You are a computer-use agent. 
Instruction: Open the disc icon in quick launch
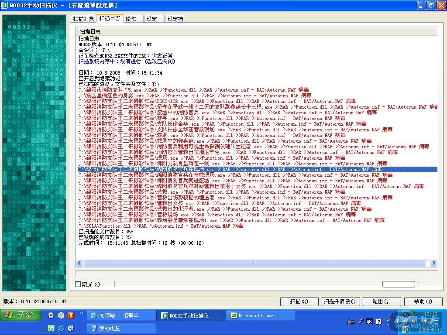61,315
